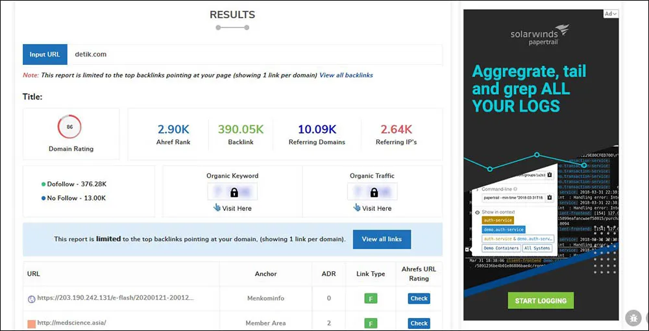This screenshot has width=649, height=331.
Task: Select the ADR value 0 in Menkominfo row
Action: 328,298
